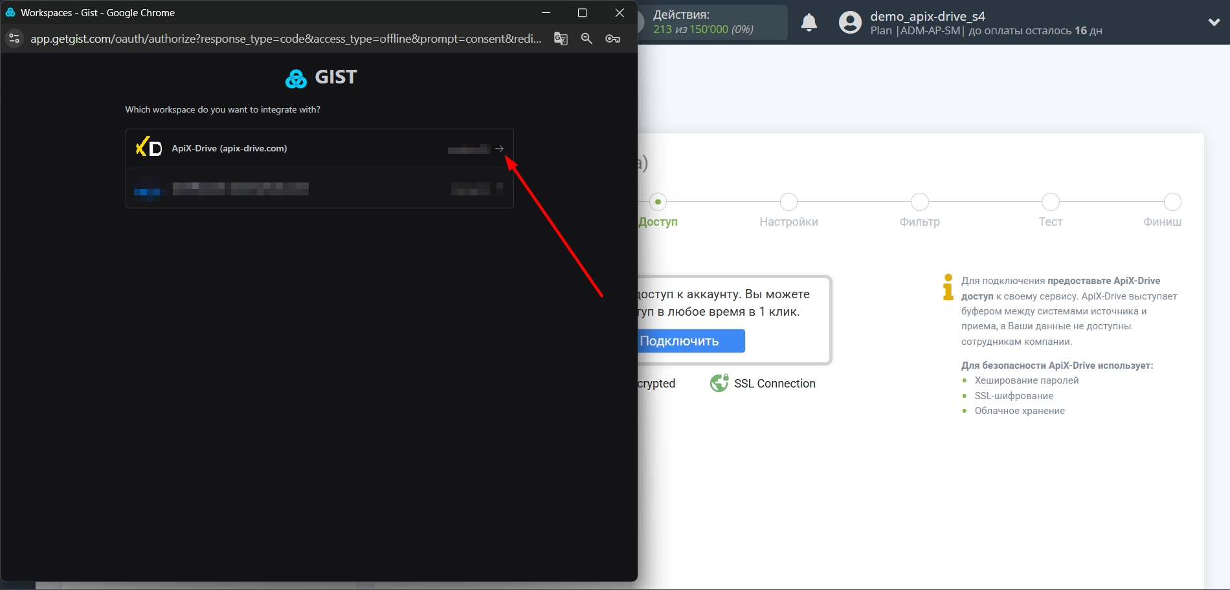The image size is (1230, 590).
Task: Click the zoom magnifier icon in the address bar
Action: point(587,38)
